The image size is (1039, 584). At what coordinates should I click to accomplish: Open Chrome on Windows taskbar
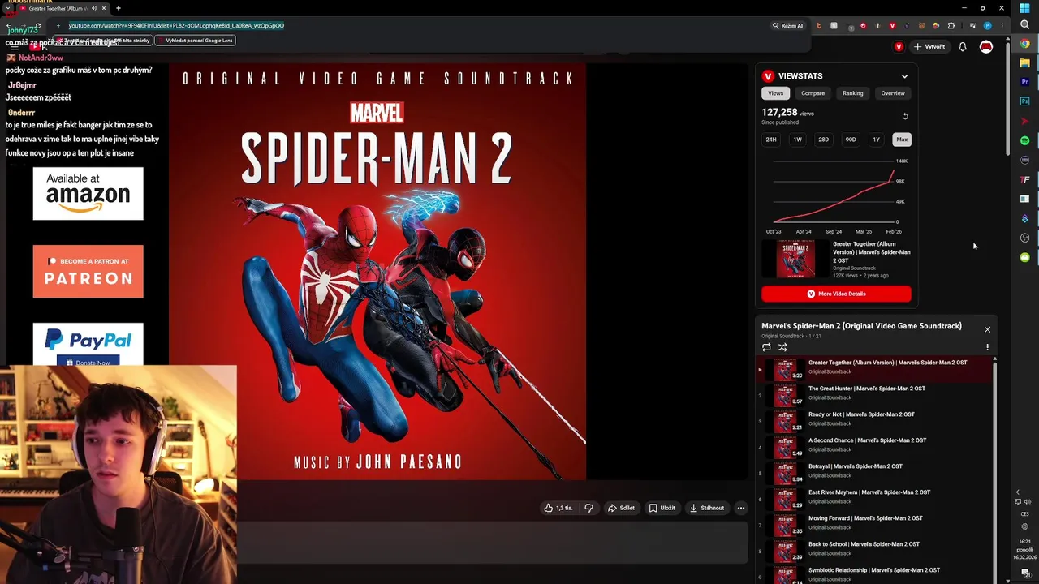(x=1024, y=44)
